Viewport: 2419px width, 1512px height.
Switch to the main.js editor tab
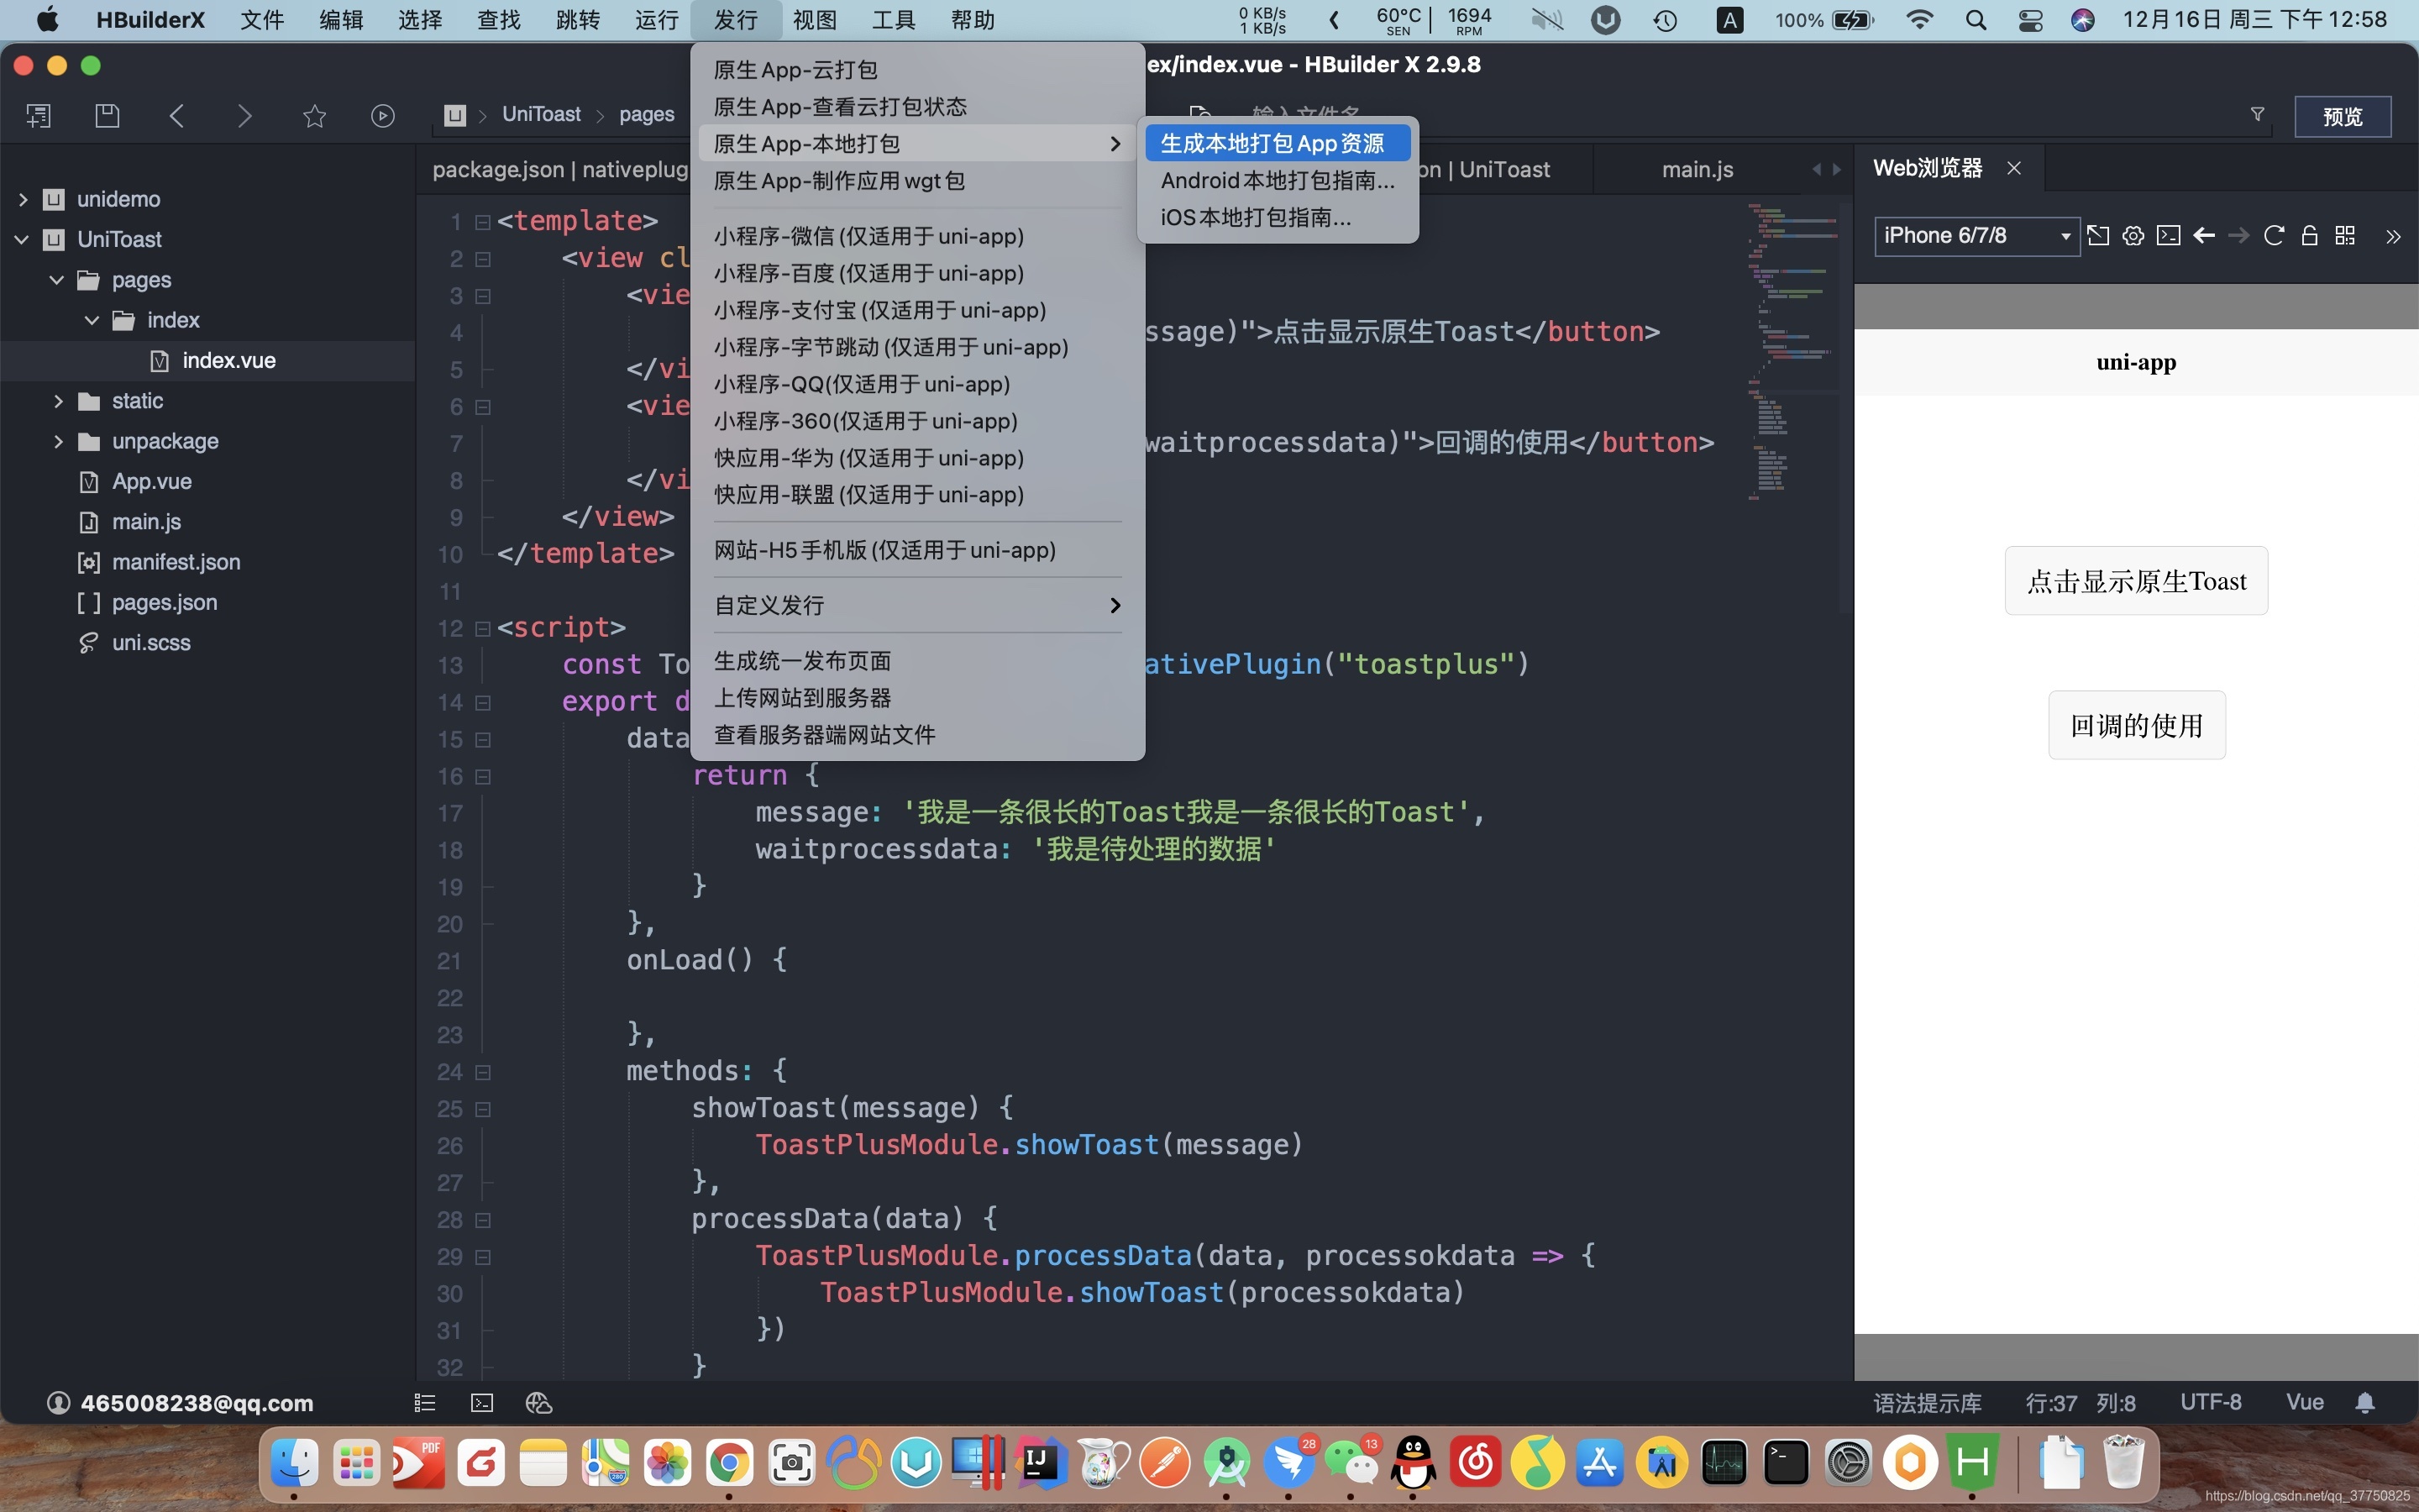coord(1697,170)
